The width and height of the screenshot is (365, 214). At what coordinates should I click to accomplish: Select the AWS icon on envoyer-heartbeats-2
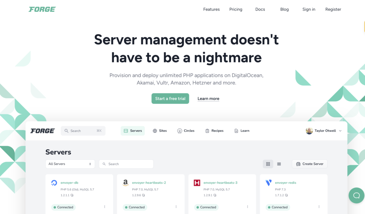(125, 182)
